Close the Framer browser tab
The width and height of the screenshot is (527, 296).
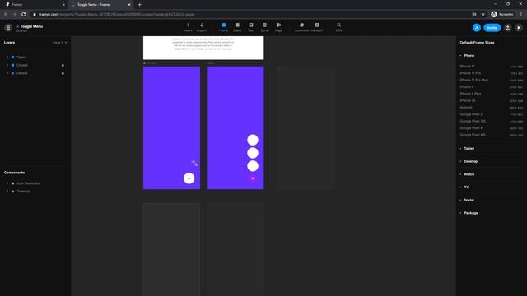pyautogui.click(x=63, y=5)
